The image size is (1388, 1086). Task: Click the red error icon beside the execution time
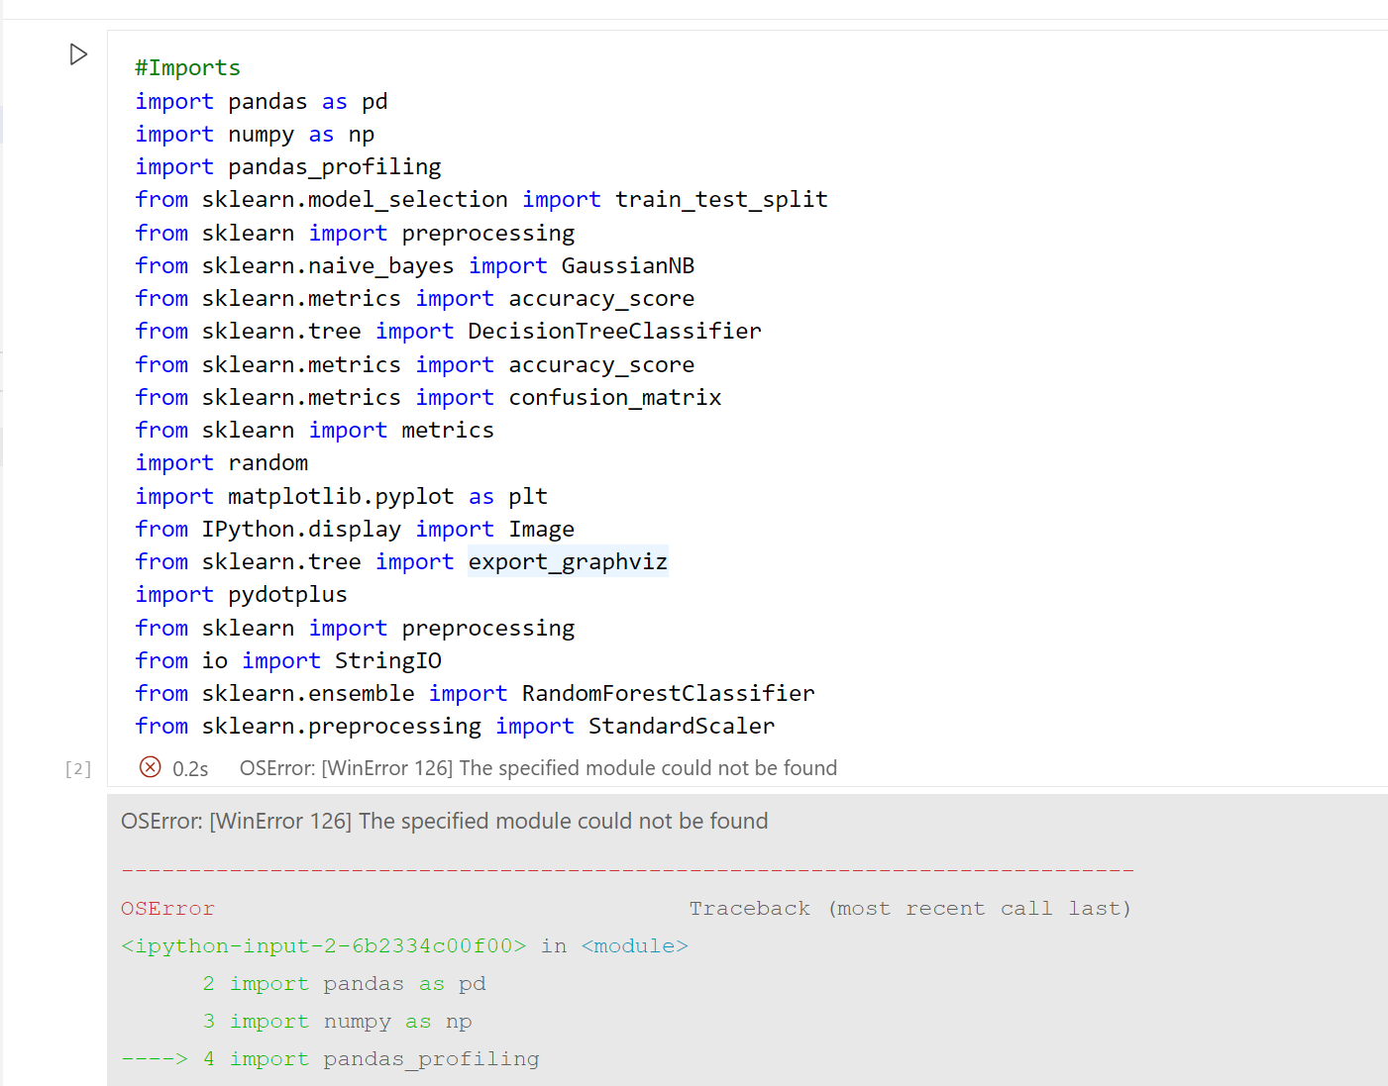point(150,767)
